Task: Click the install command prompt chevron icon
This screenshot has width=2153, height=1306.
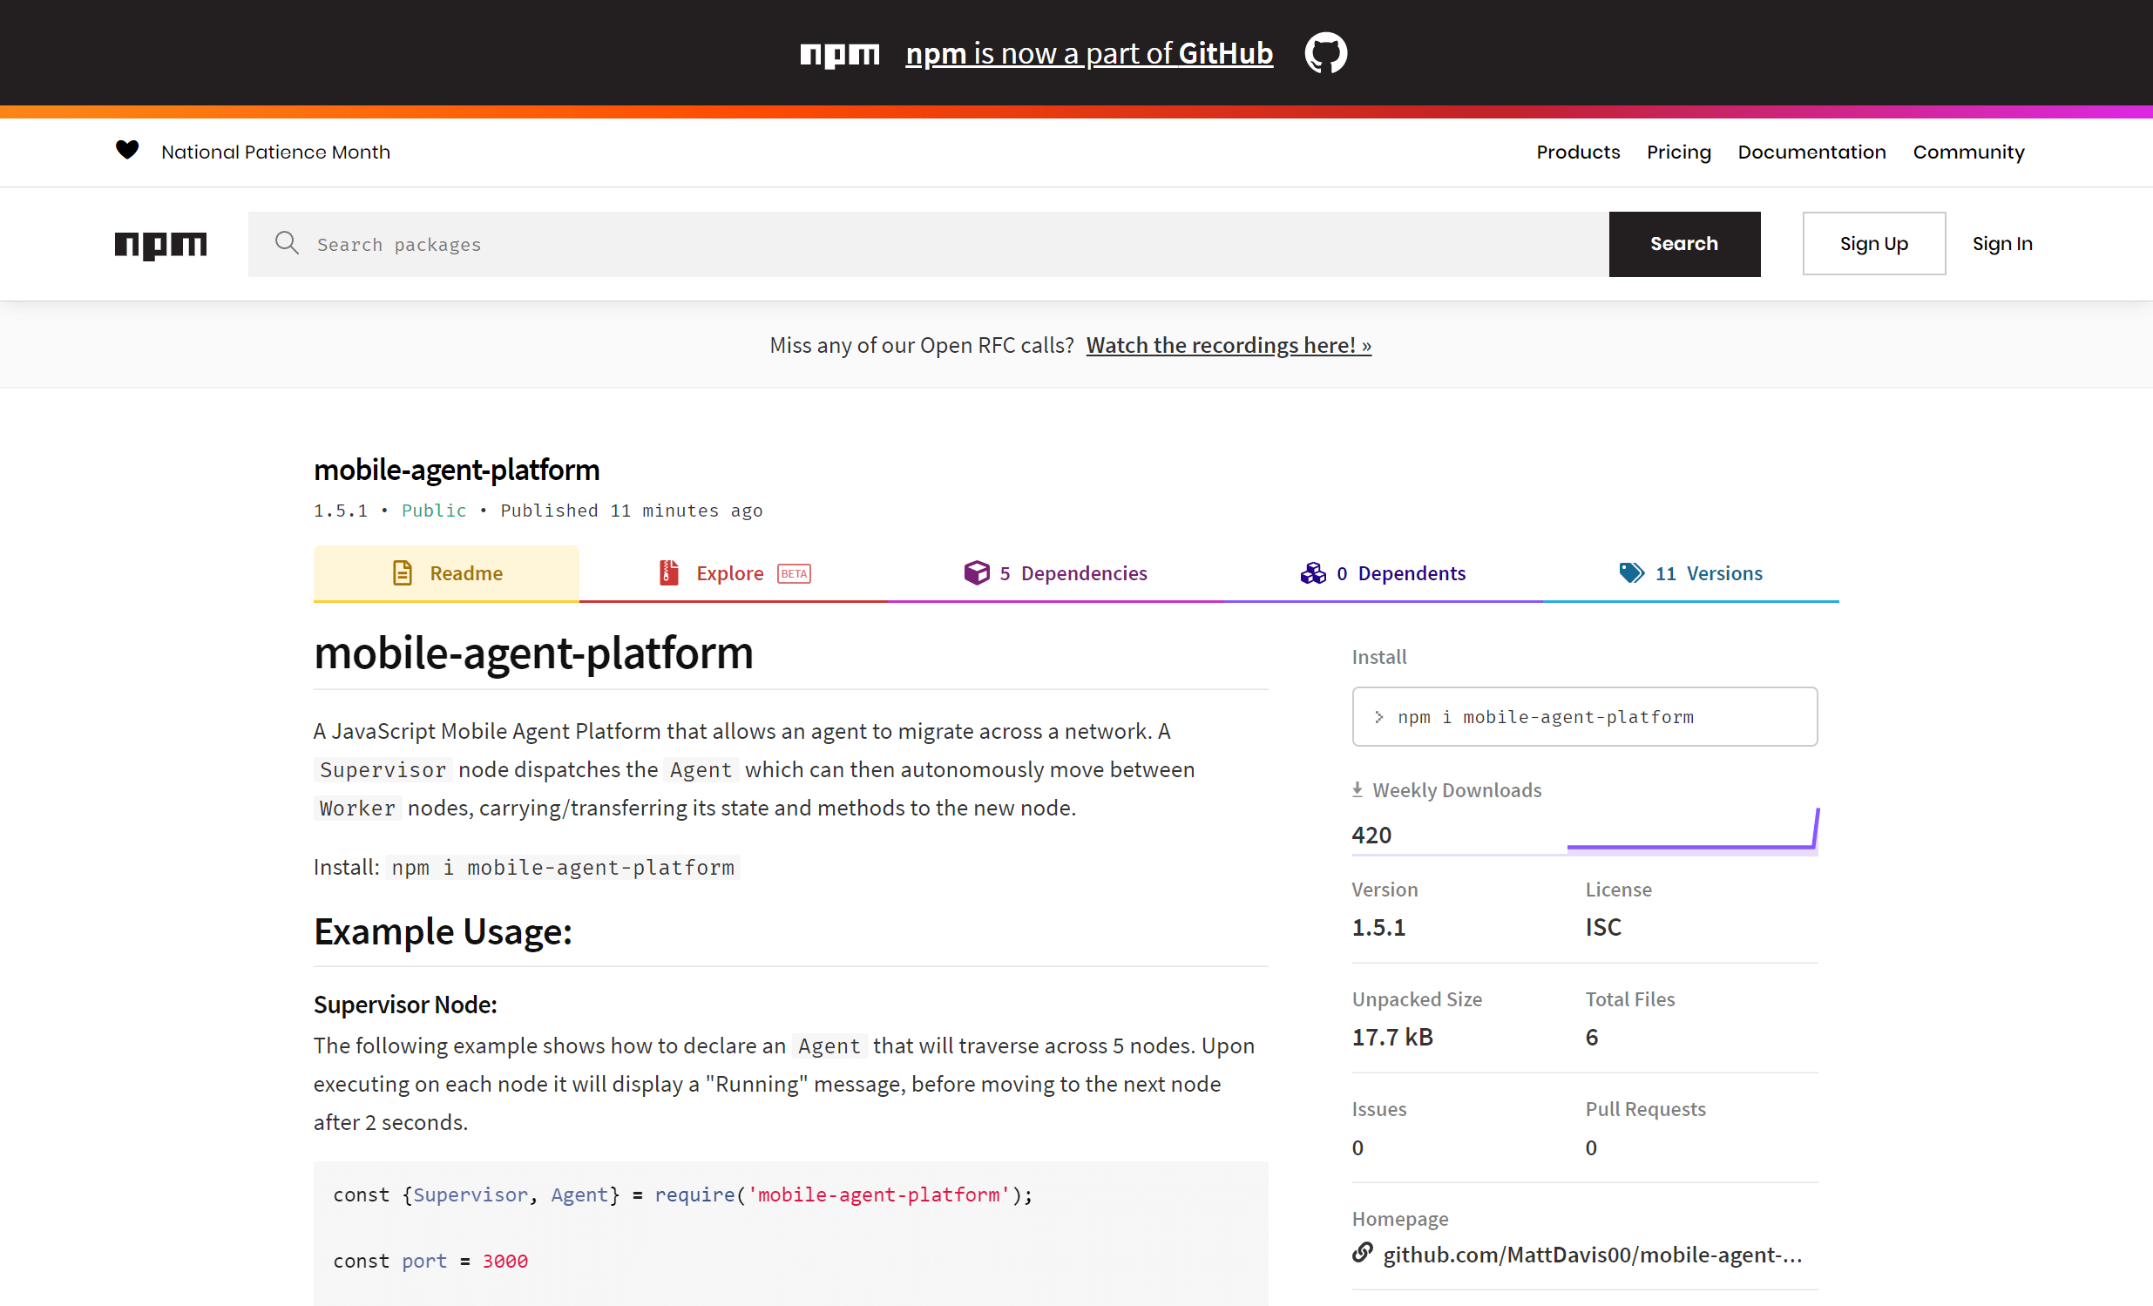Action: (x=1378, y=717)
